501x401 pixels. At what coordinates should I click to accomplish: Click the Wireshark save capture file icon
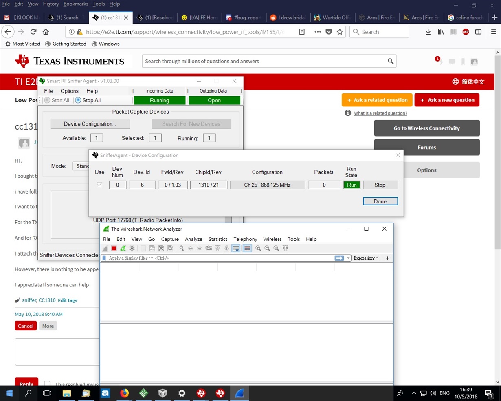(x=152, y=248)
